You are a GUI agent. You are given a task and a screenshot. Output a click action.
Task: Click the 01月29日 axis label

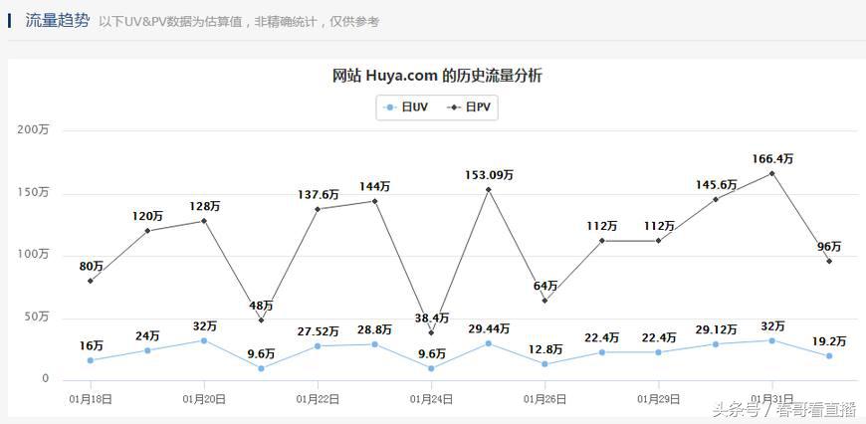[658, 398]
